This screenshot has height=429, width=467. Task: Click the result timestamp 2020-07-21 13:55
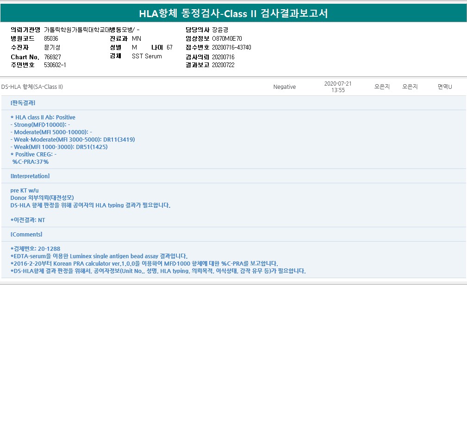click(338, 87)
